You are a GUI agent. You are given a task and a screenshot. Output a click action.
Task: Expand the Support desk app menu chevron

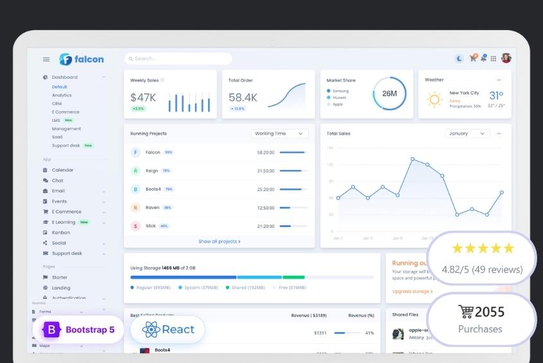(104, 253)
